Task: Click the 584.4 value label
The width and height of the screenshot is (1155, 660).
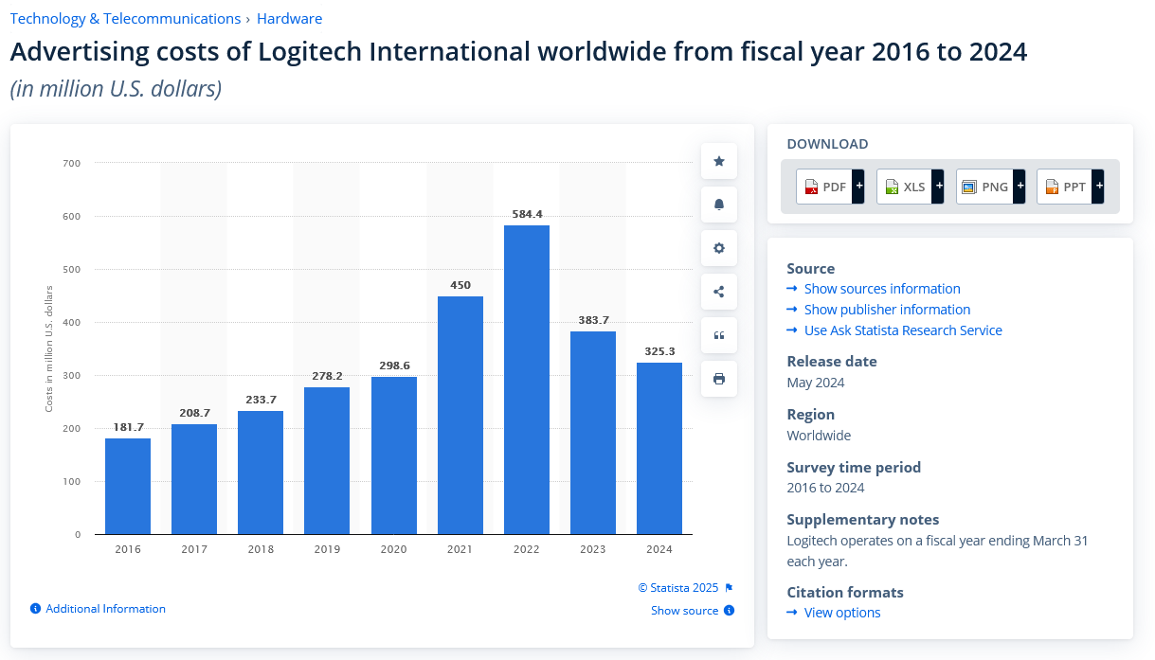Action: pyautogui.click(x=527, y=214)
